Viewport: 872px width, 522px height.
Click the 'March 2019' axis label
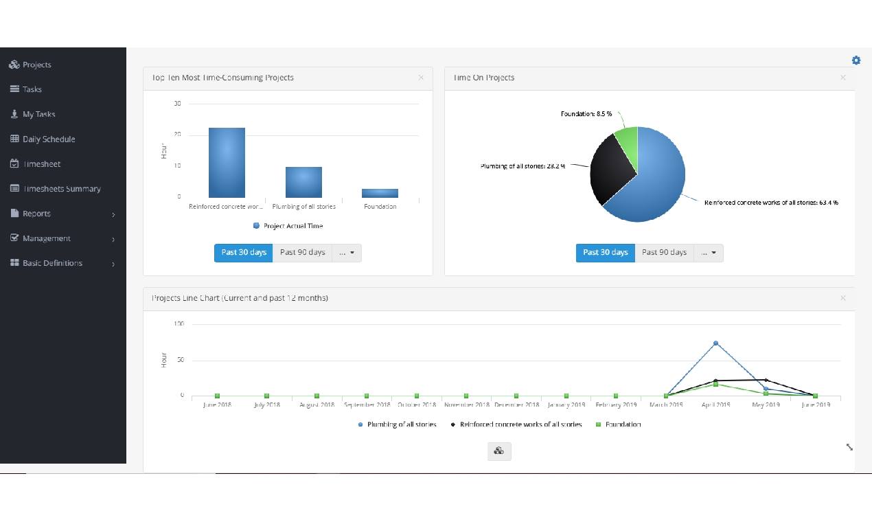(666, 405)
